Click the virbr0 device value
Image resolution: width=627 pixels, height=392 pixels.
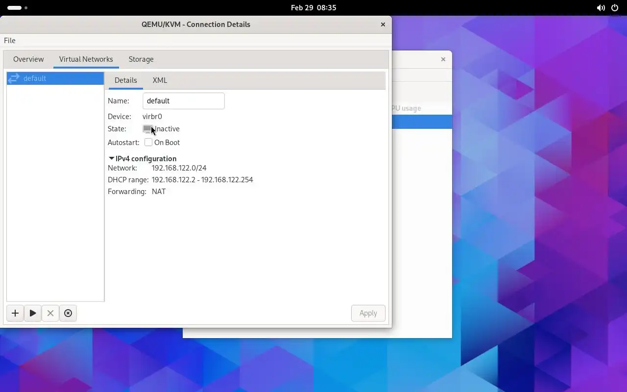152,117
